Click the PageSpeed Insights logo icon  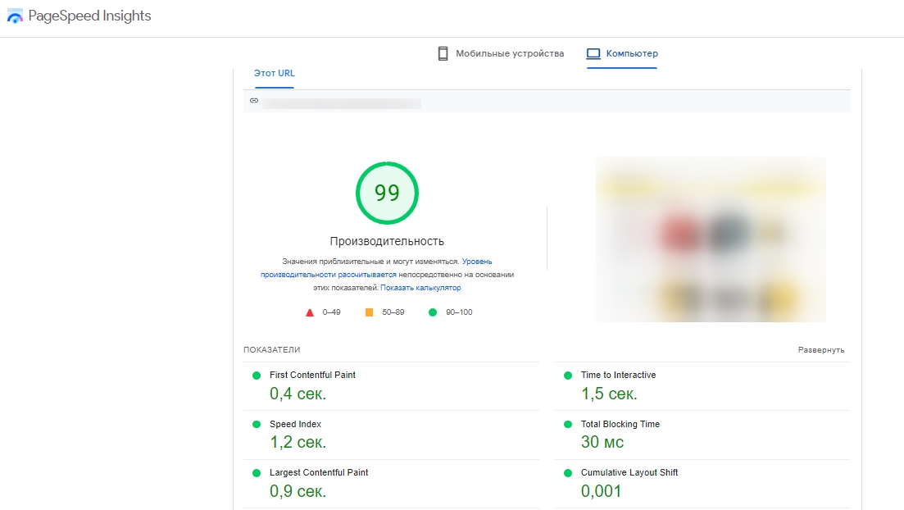pyautogui.click(x=15, y=17)
